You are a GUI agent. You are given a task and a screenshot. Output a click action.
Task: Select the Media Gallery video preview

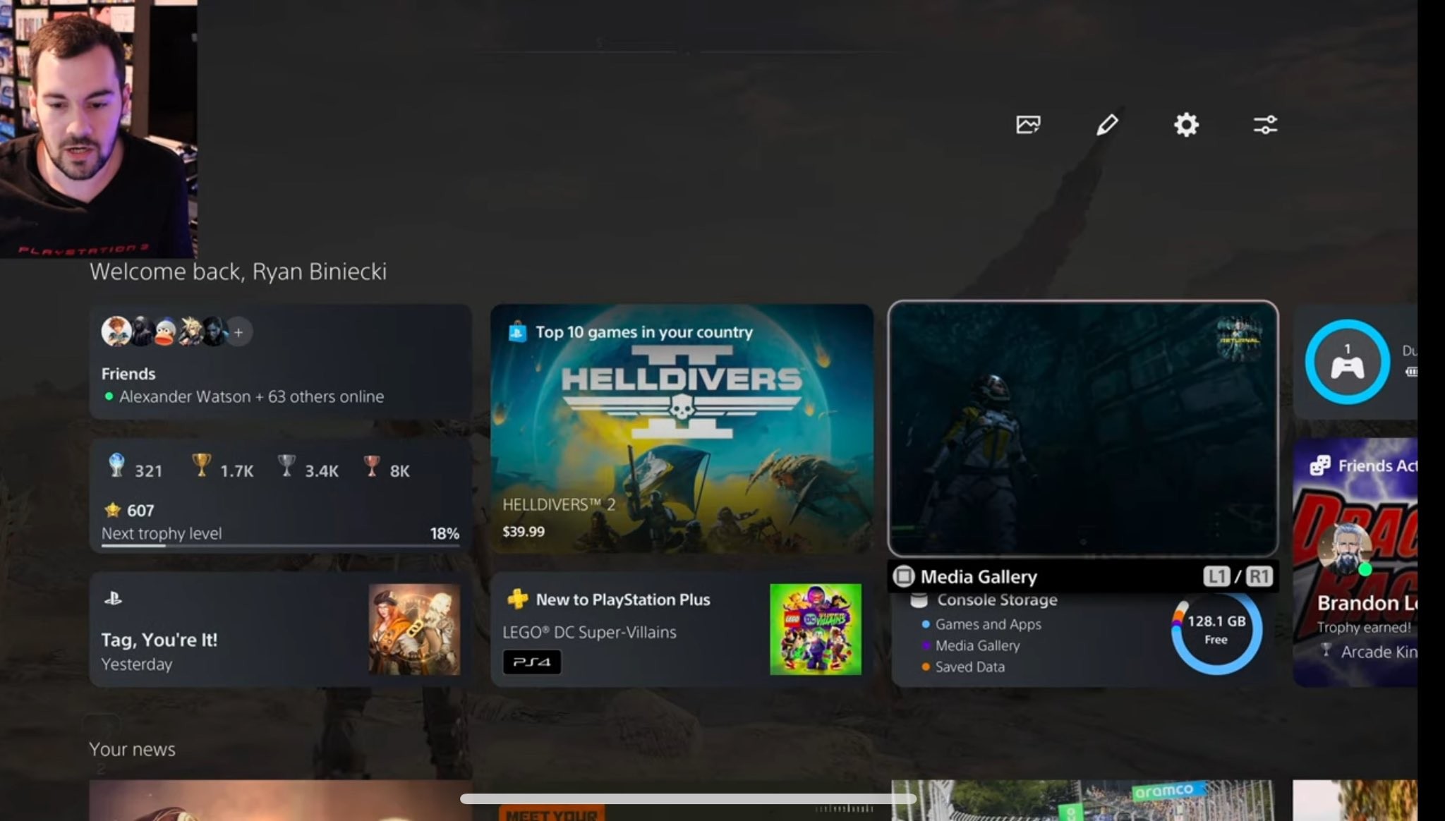pyautogui.click(x=1082, y=427)
